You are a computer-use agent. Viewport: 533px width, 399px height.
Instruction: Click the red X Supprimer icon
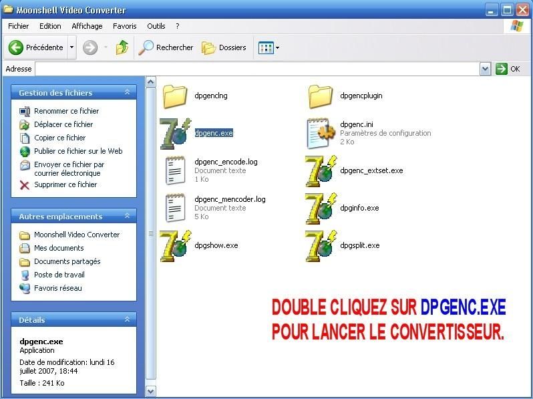tap(25, 185)
